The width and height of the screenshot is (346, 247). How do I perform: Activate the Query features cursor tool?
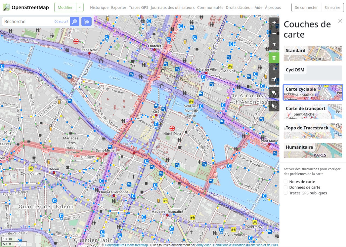[274, 106]
